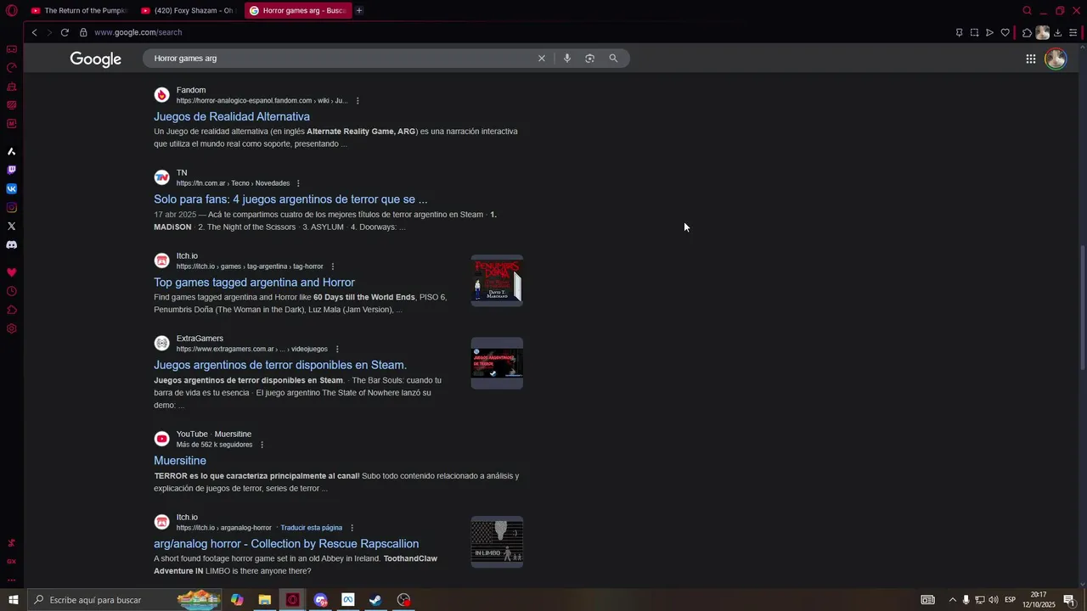Open more options for Fandom result
The height and width of the screenshot is (611, 1087).
[358, 101]
